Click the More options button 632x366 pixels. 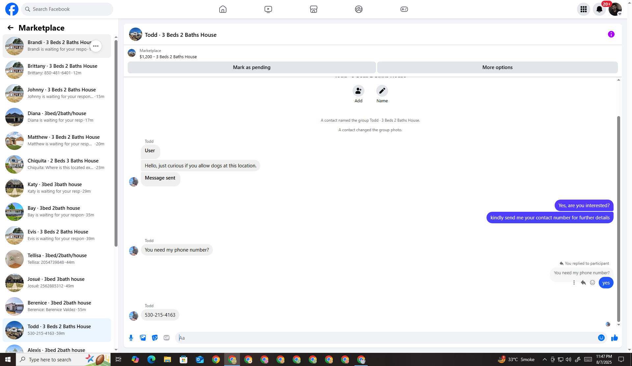click(x=497, y=67)
